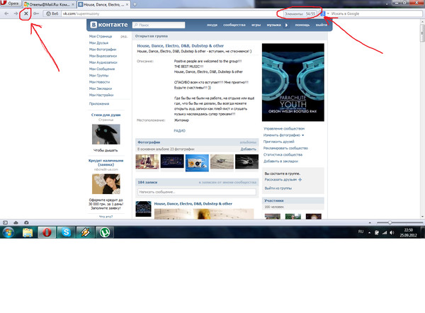Open Управление сообществом
Viewport: 425px width, 313px height.
[x=284, y=128]
